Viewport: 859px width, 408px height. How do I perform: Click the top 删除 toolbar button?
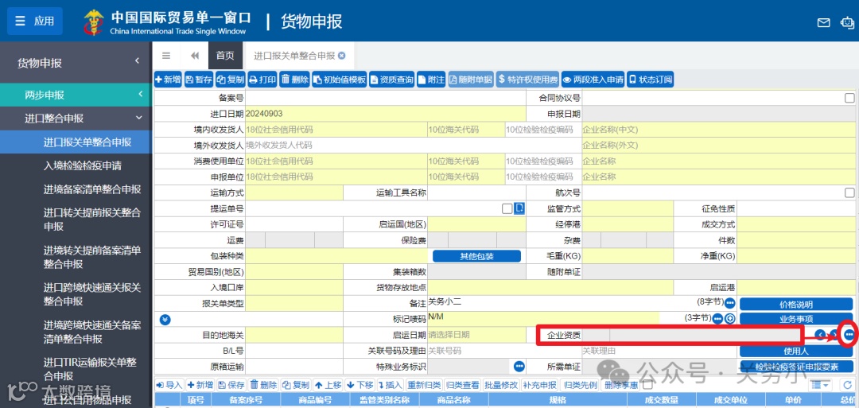295,80
